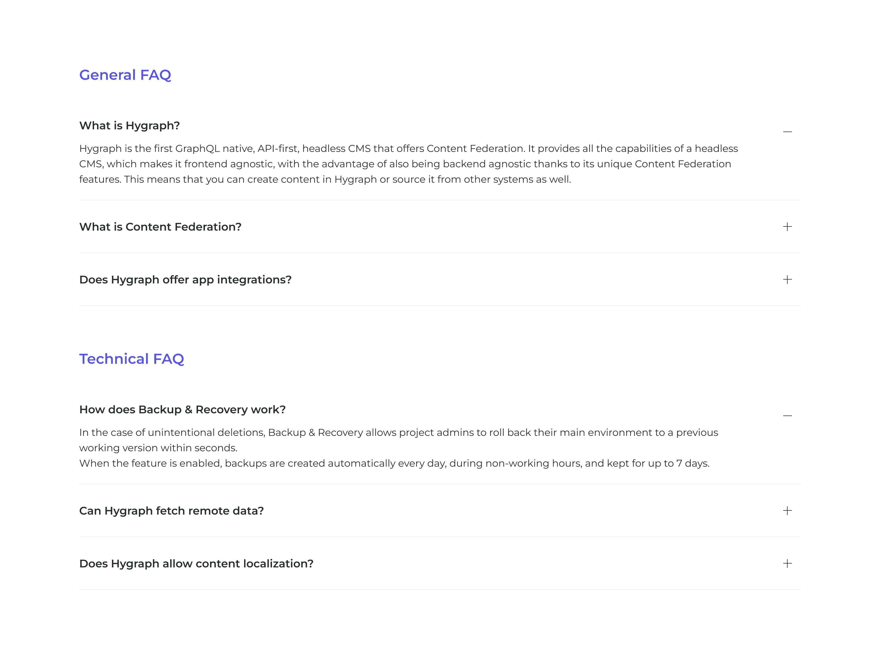This screenshot has width=880, height=656.
Task: Open "Does Hygraph allow content localization?" title
Action: pyautogui.click(x=196, y=564)
